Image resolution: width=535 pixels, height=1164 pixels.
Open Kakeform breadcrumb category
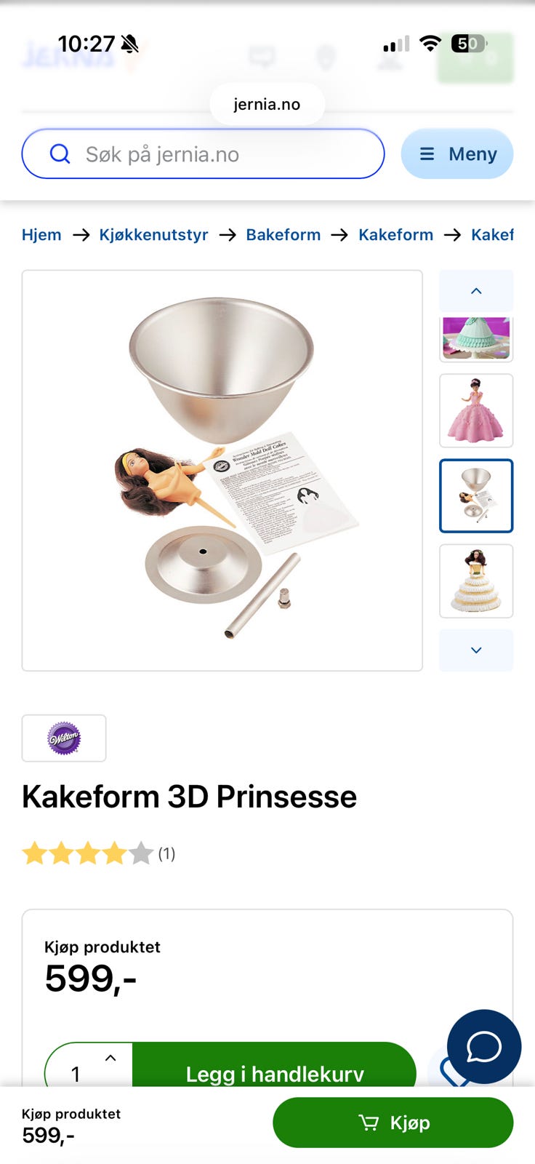(396, 235)
